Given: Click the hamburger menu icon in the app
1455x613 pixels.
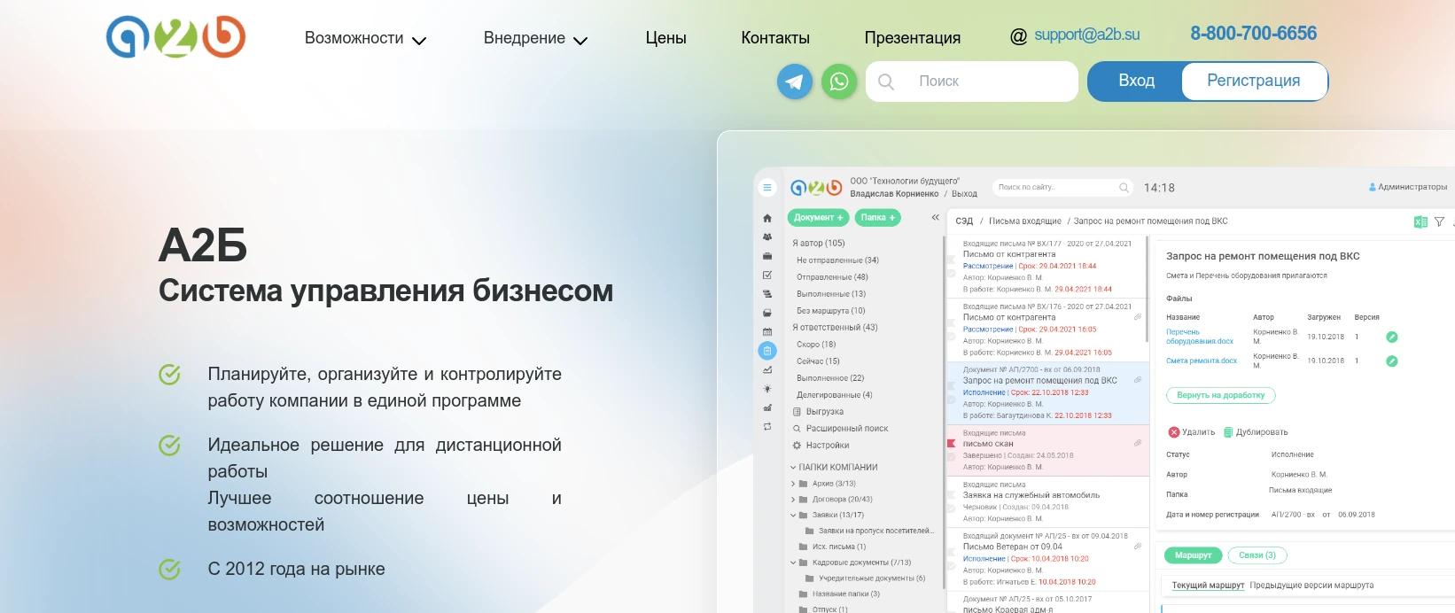Looking at the screenshot, I should (767, 188).
